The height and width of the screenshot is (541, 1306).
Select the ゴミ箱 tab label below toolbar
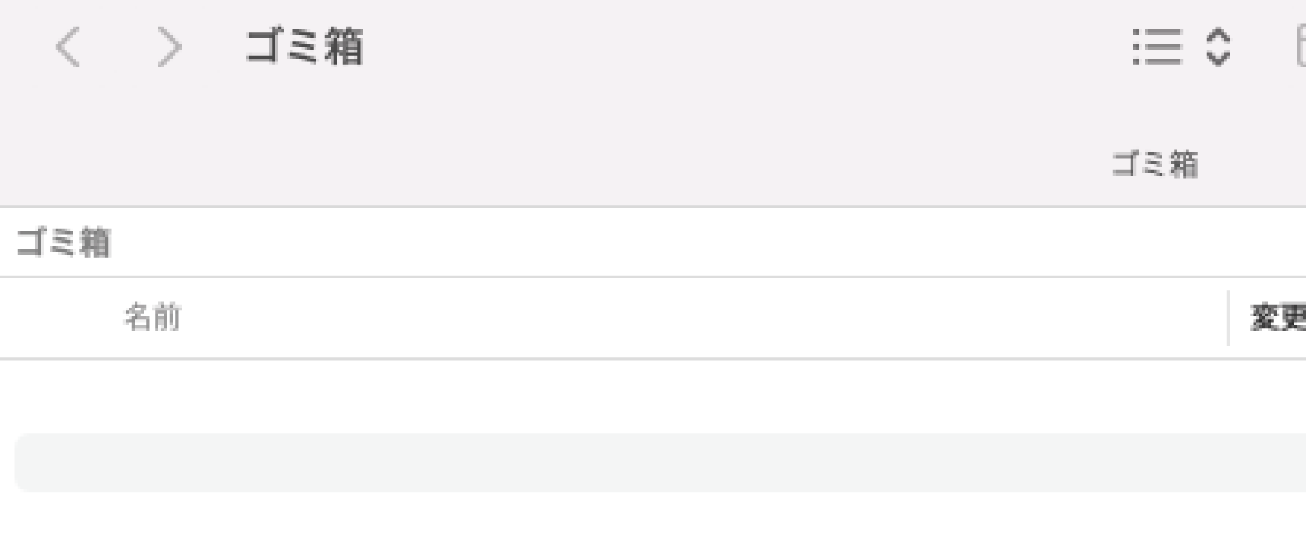(x=1155, y=164)
